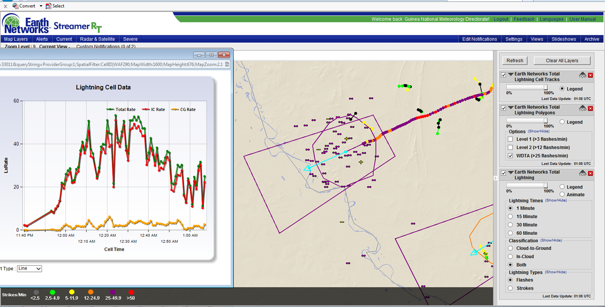Open the Archive menu item
Viewport: 605px width, 307px height.
coord(592,39)
